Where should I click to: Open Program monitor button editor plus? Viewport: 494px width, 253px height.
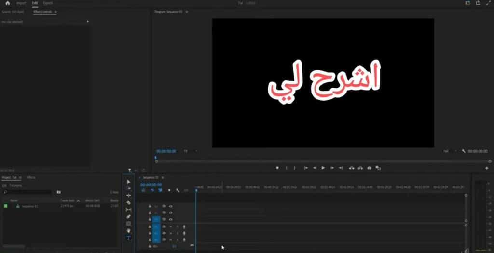(x=487, y=168)
